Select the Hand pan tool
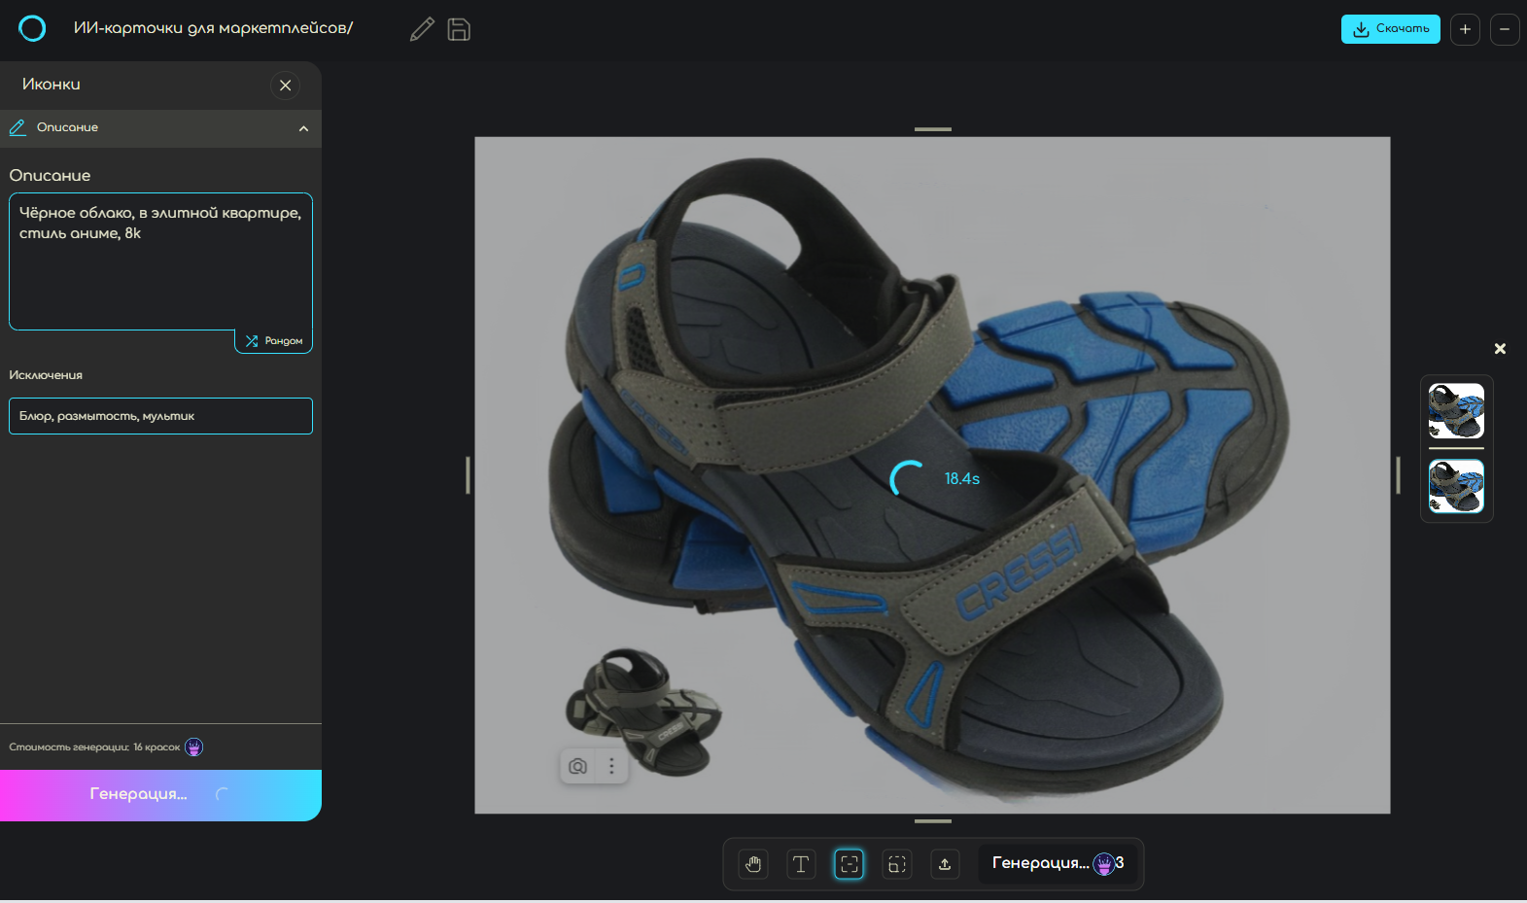 coord(753,863)
